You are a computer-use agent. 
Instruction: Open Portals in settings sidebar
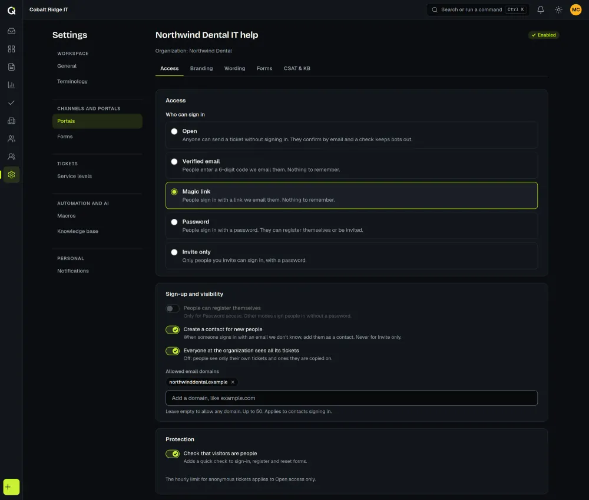pyautogui.click(x=97, y=121)
